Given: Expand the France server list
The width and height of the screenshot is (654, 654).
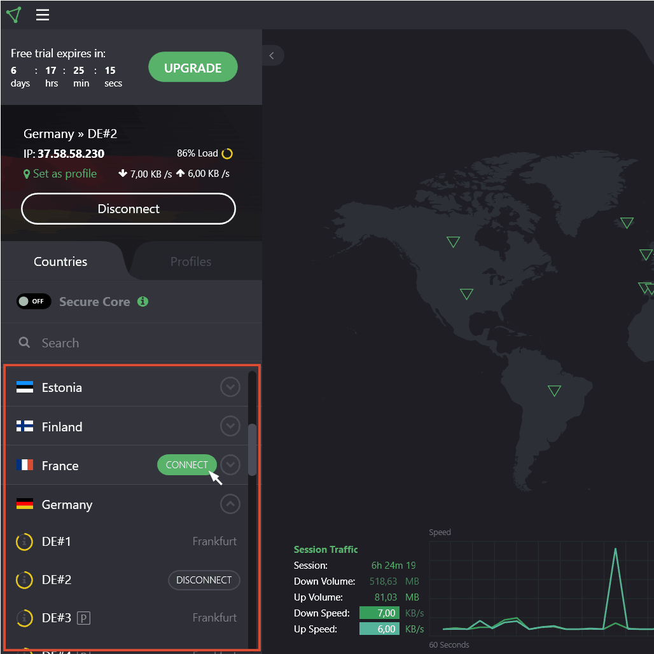Looking at the screenshot, I should (x=230, y=464).
